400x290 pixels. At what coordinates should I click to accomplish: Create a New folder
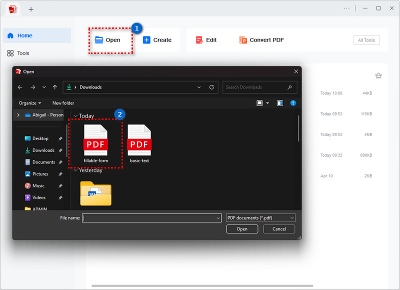pyautogui.click(x=63, y=103)
